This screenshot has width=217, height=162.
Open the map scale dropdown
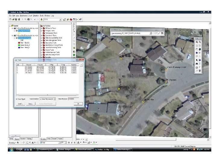point(60,19)
